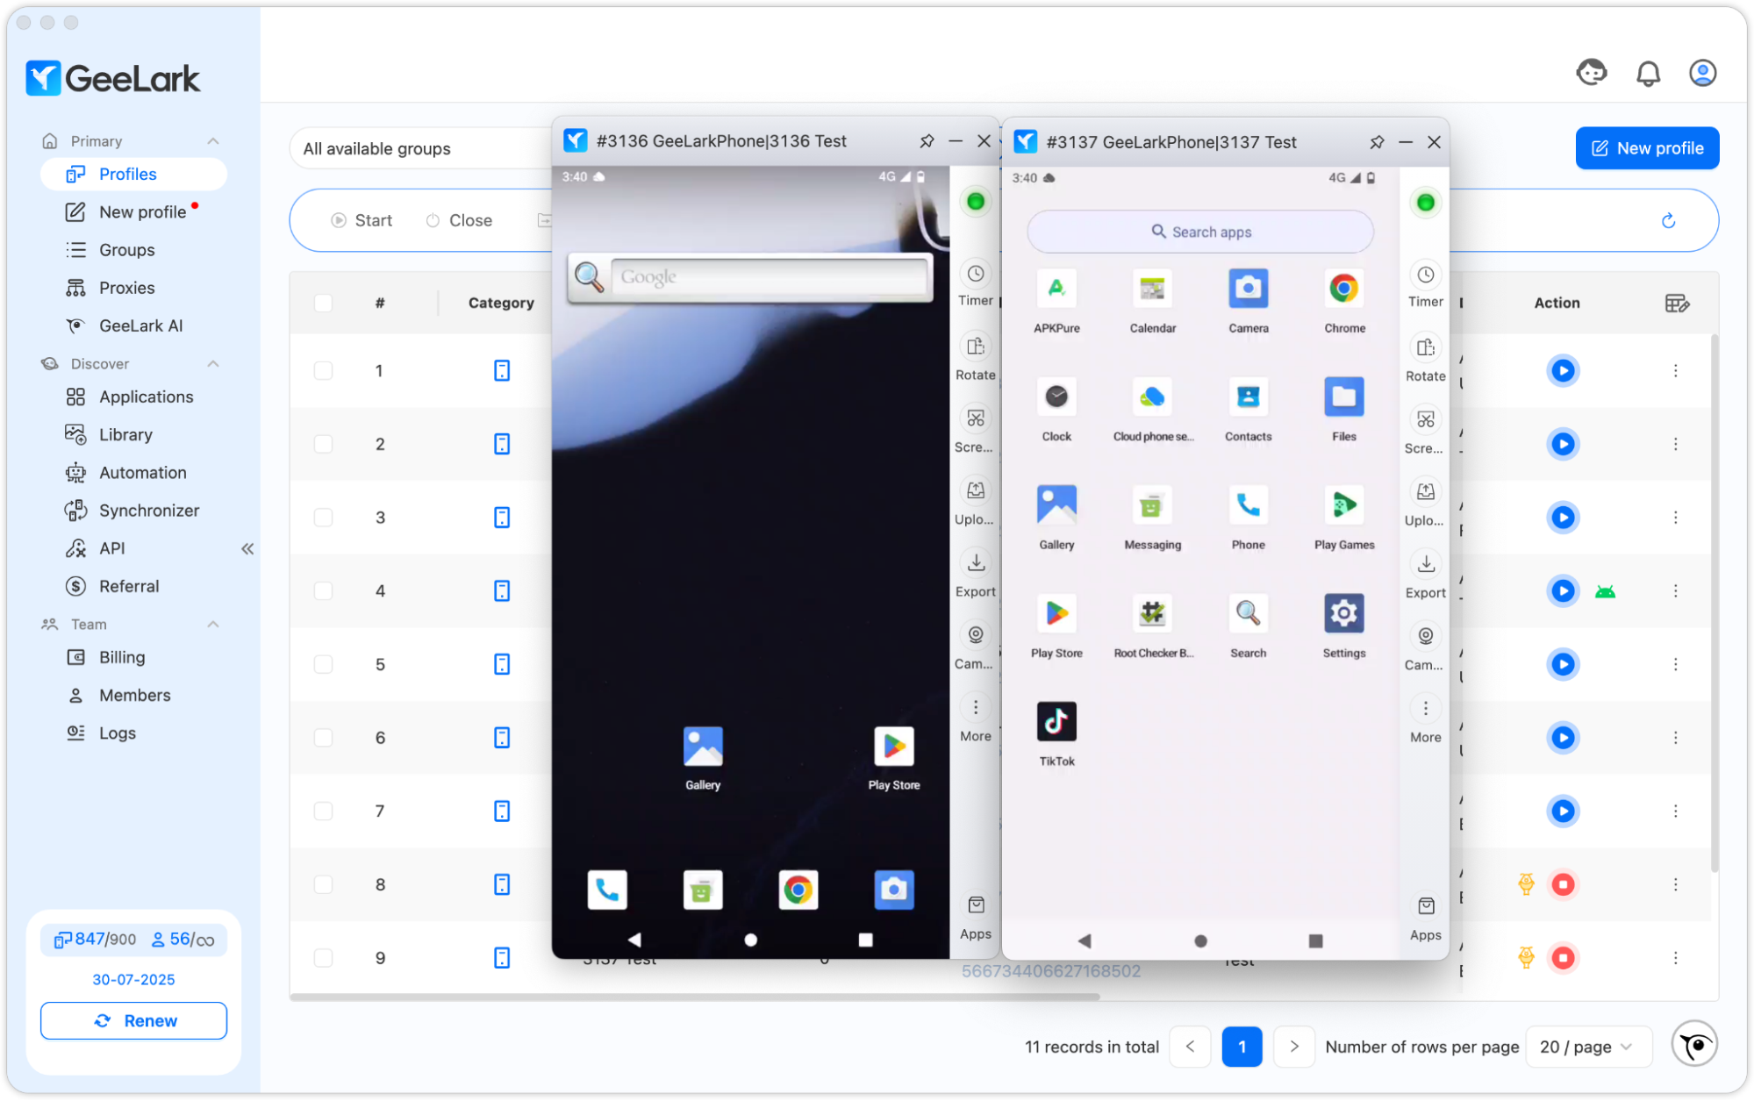This screenshot has height=1101, width=1754.
Task: Check the box for row 2
Action: [323, 444]
